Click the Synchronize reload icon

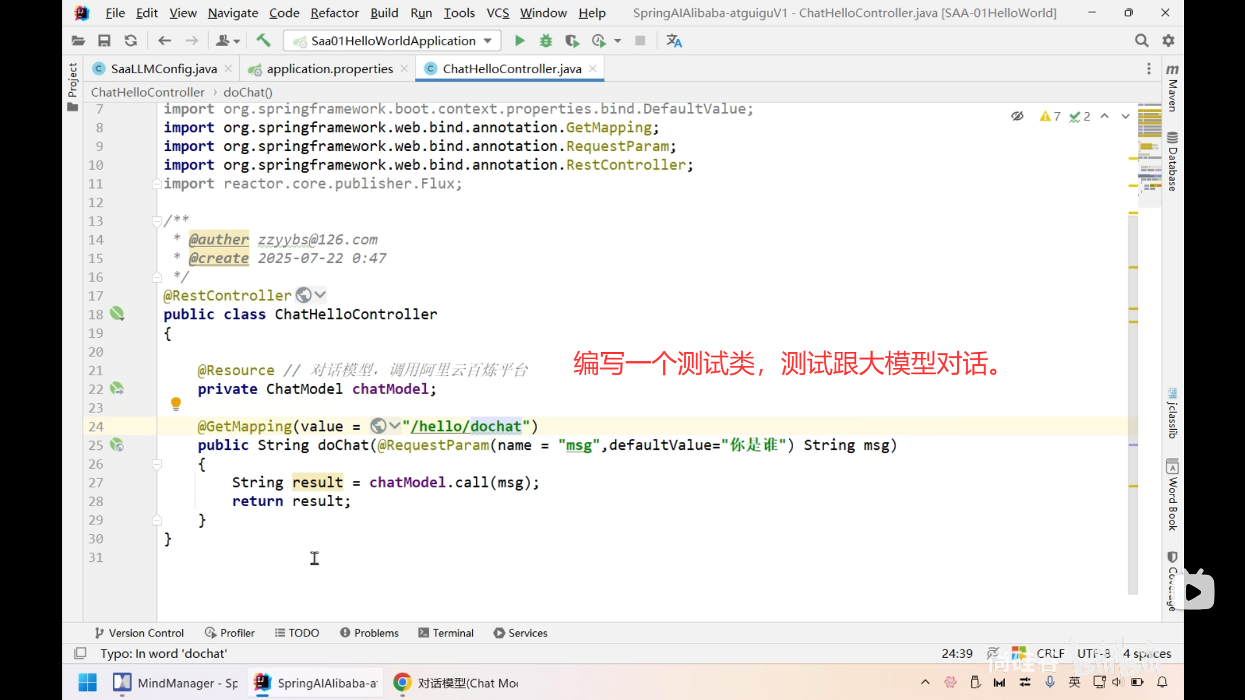[x=131, y=41]
